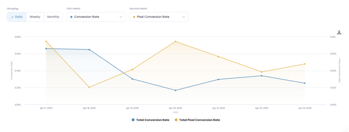Click the Apr 18, 2025 x-axis label
The image size is (349, 132).
click(89, 108)
